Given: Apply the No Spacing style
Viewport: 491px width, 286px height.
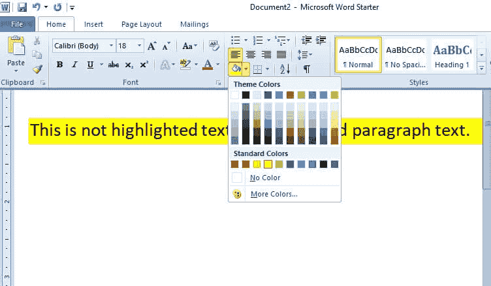Looking at the screenshot, I should point(405,55).
